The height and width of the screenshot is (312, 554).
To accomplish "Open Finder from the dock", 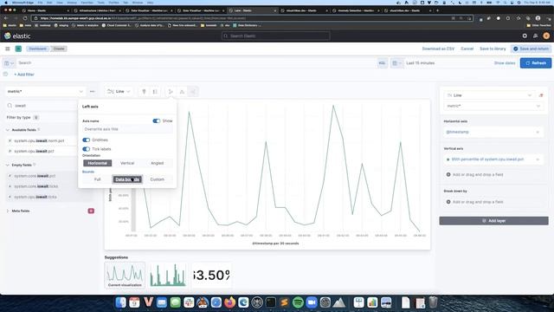I will pos(121,302).
